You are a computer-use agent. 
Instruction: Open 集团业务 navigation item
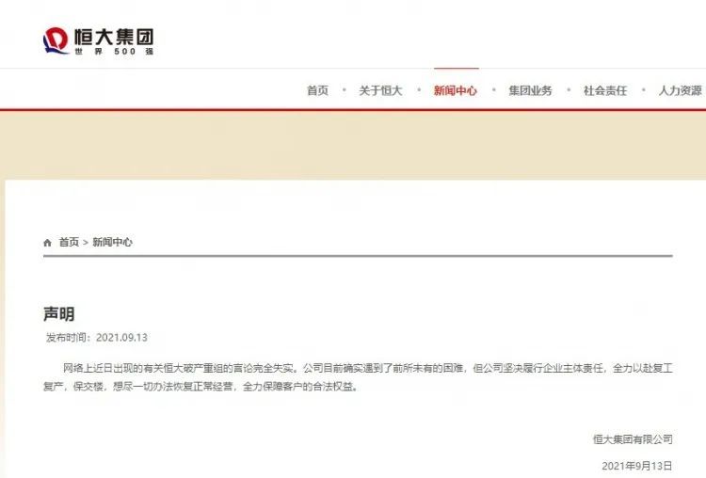tap(530, 90)
